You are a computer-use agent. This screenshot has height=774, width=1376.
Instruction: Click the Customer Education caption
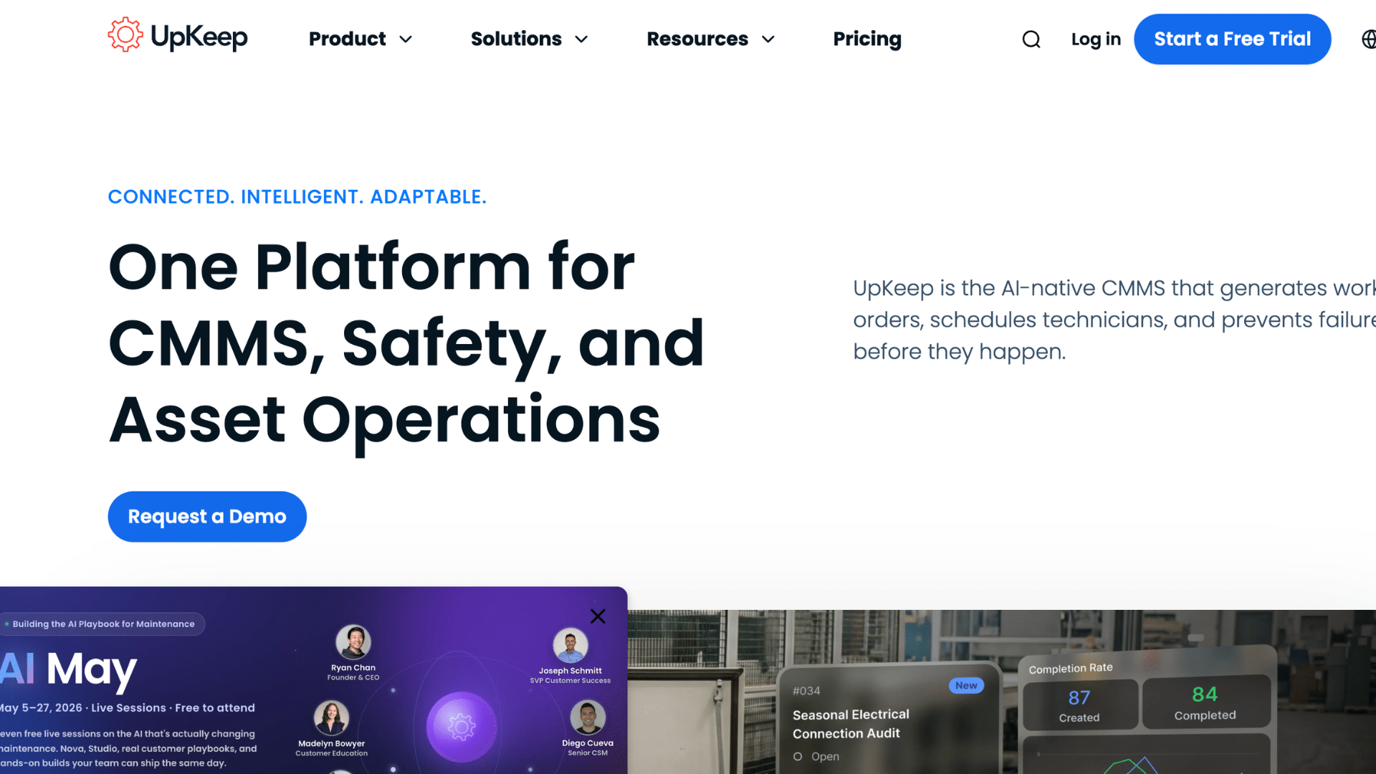(331, 753)
